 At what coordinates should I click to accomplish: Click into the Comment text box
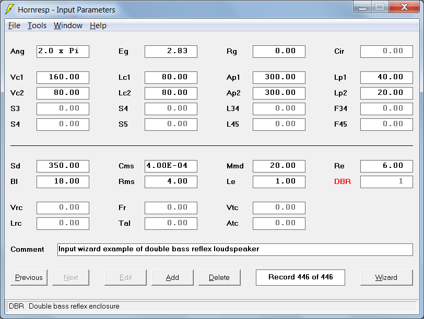235,249
